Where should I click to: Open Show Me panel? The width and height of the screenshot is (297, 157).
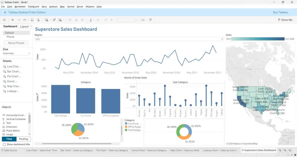click(x=285, y=20)
